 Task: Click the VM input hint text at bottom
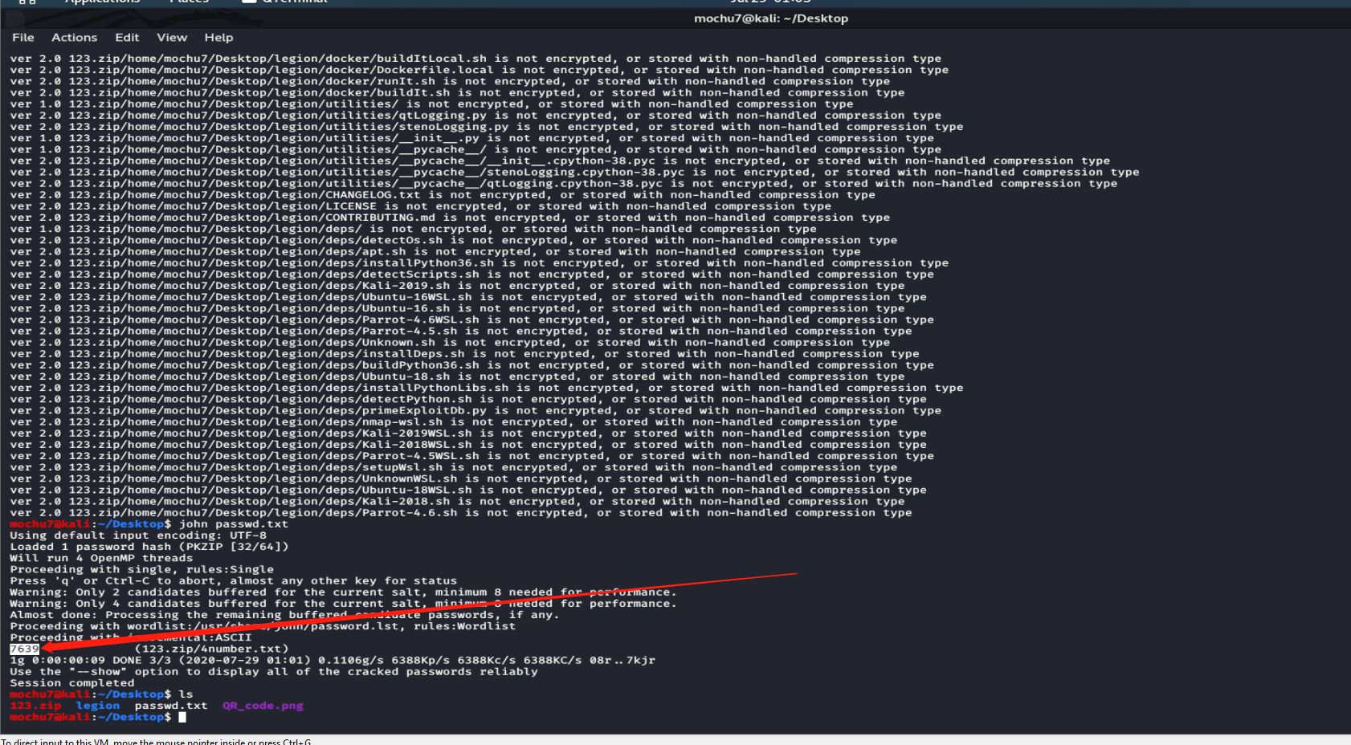(157, 742)
